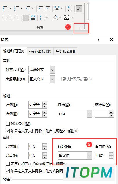Click the shading paint bucket icon
This screenshot has height=184, width=118.
click(x=55, y=18)
